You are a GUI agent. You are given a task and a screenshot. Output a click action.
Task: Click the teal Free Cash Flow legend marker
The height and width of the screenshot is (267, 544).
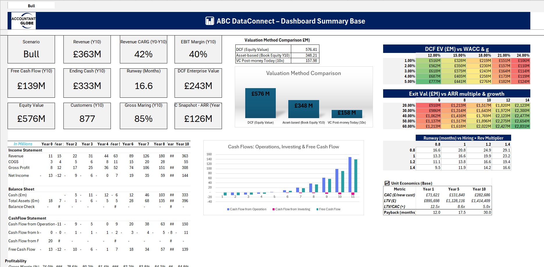(317, 209)
